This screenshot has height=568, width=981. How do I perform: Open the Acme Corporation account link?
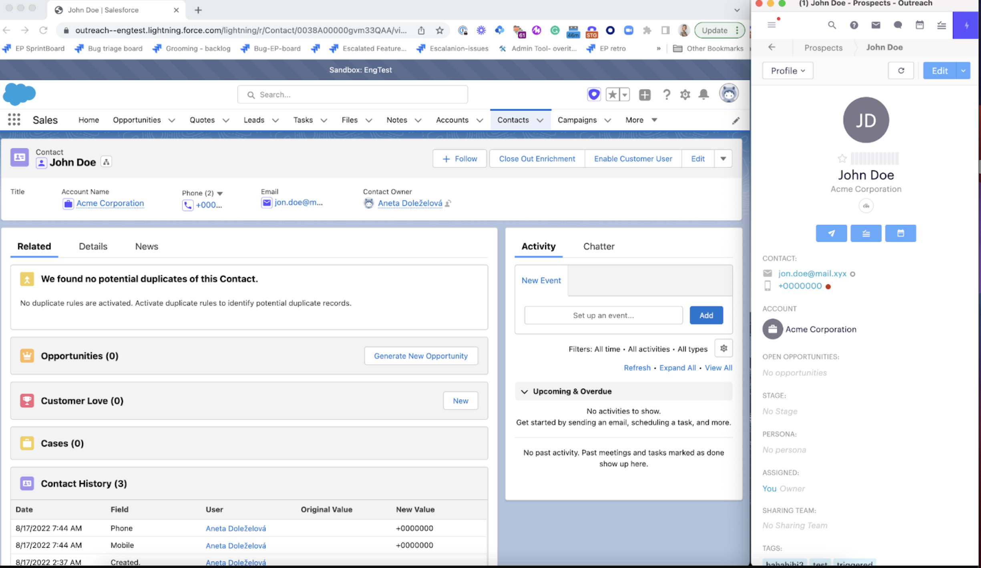point(110,203)
